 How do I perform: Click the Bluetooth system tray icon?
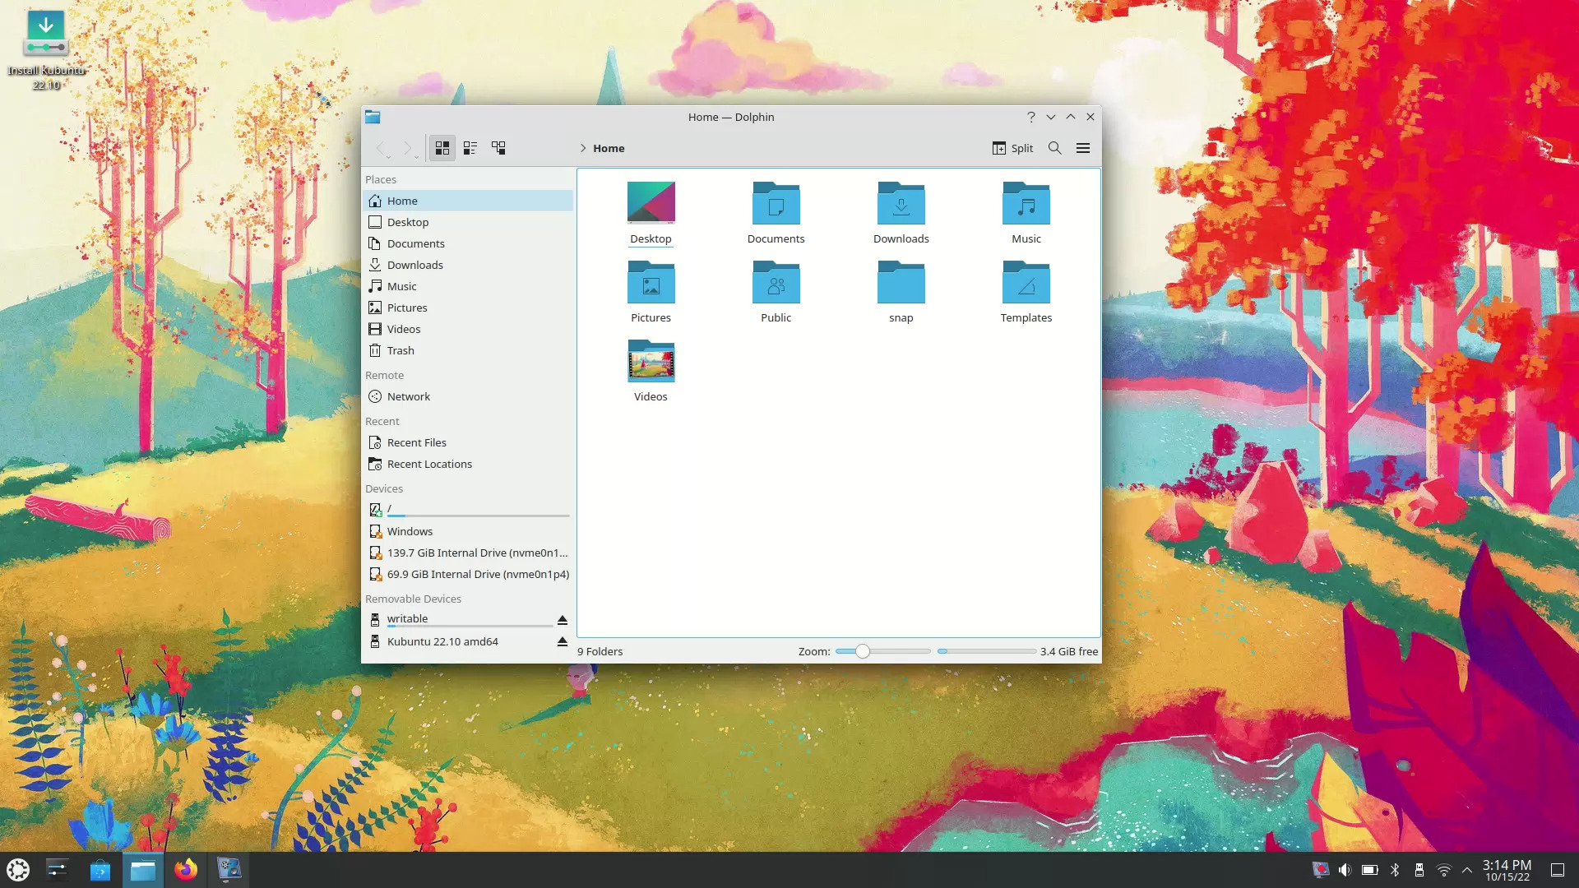(x=1394, y=869)
